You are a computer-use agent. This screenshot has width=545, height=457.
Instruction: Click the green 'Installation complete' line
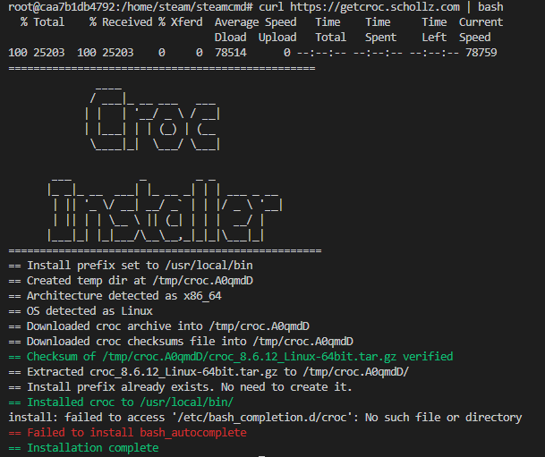pos(83,448)
